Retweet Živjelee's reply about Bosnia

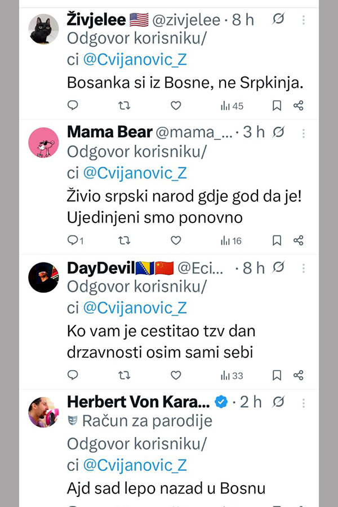pos(124,105)
